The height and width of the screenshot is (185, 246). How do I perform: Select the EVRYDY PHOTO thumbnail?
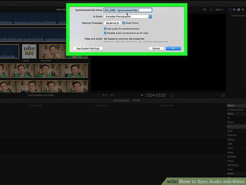click(x=29, y=52)
